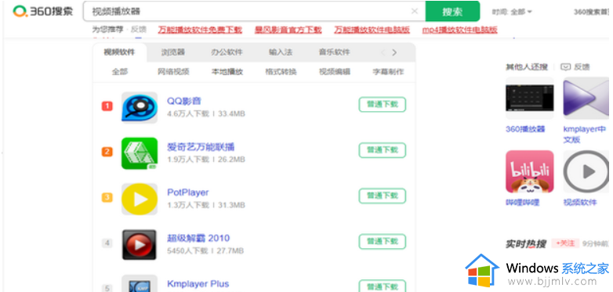This screenshot has height=292, width=613.
Task: Click the 搜索 button
Action: pyautogui.click(x=452, y=11)
